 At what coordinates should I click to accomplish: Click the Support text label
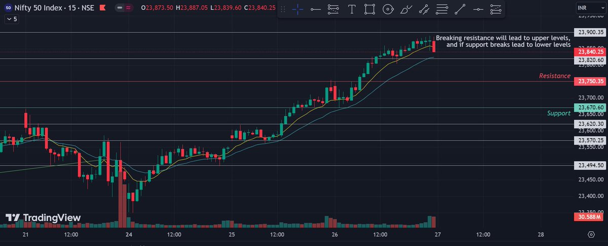coord(559,113)
